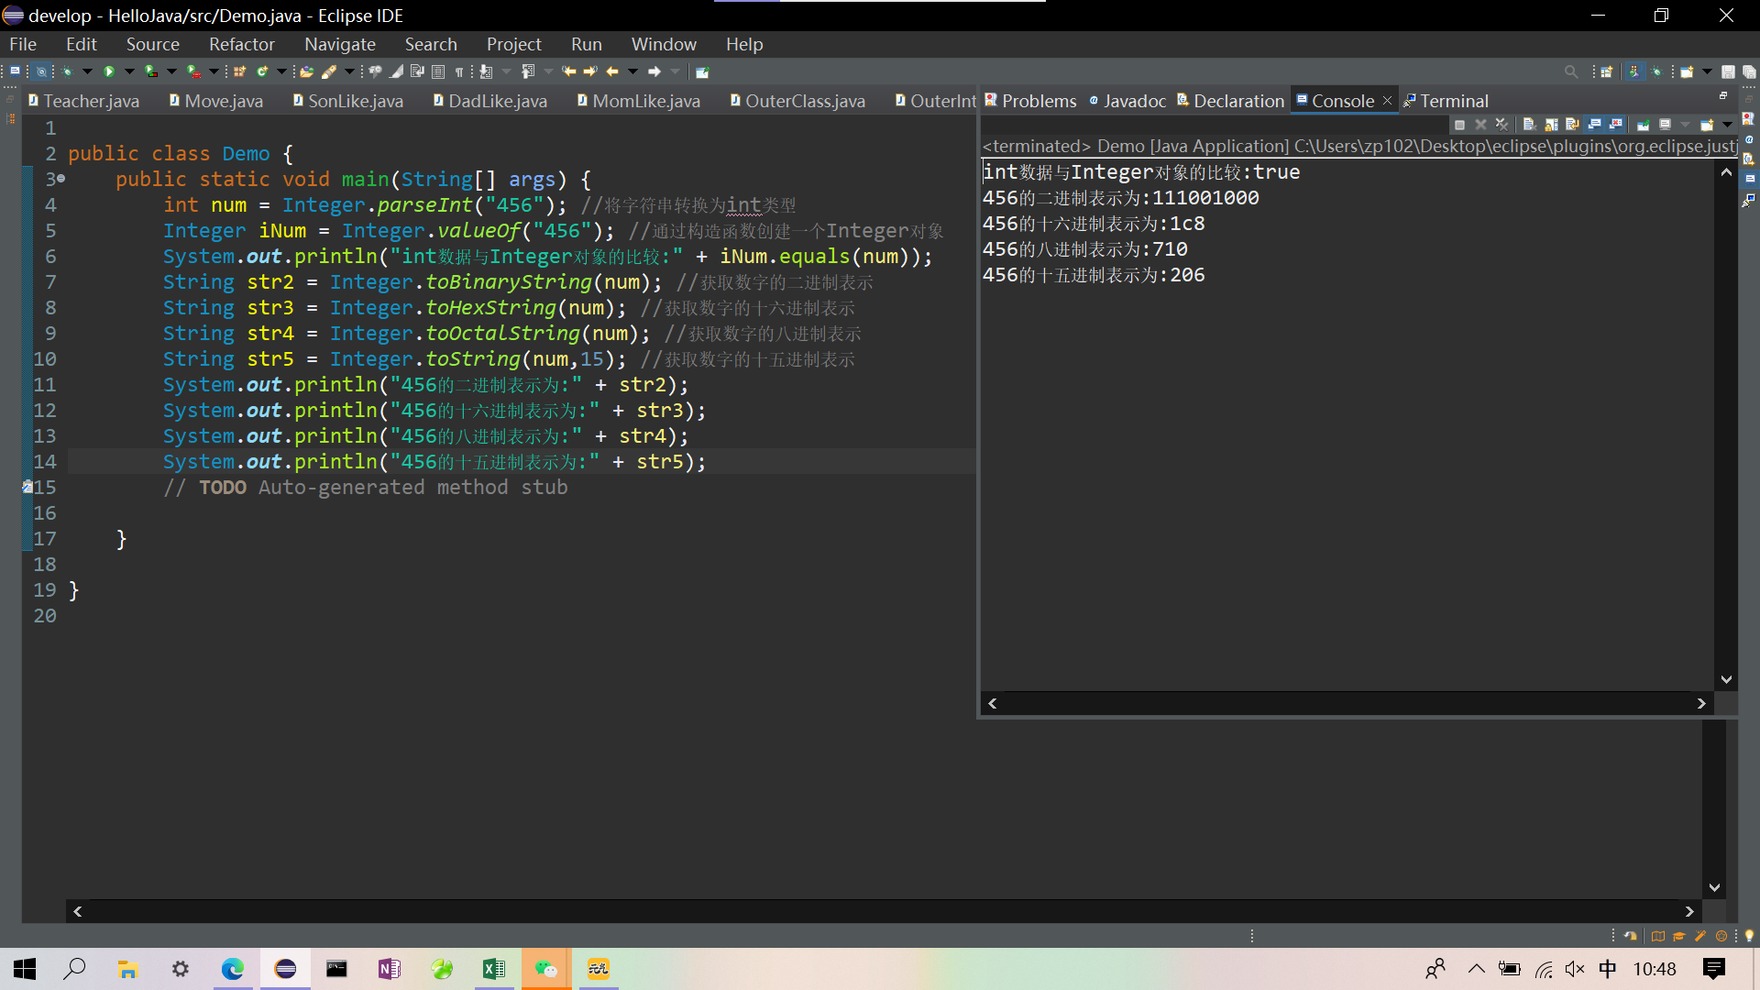The width and height of the screenshot is (1760, 990).
Task: Click the Clear Console icon
Action: 1529,125
